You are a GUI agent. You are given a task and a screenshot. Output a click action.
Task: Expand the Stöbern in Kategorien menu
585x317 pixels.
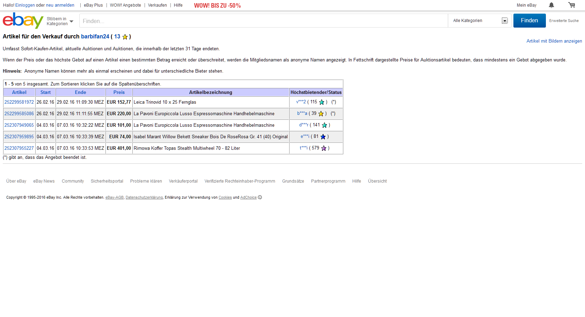pyautogui.click(x=60, y=21)
